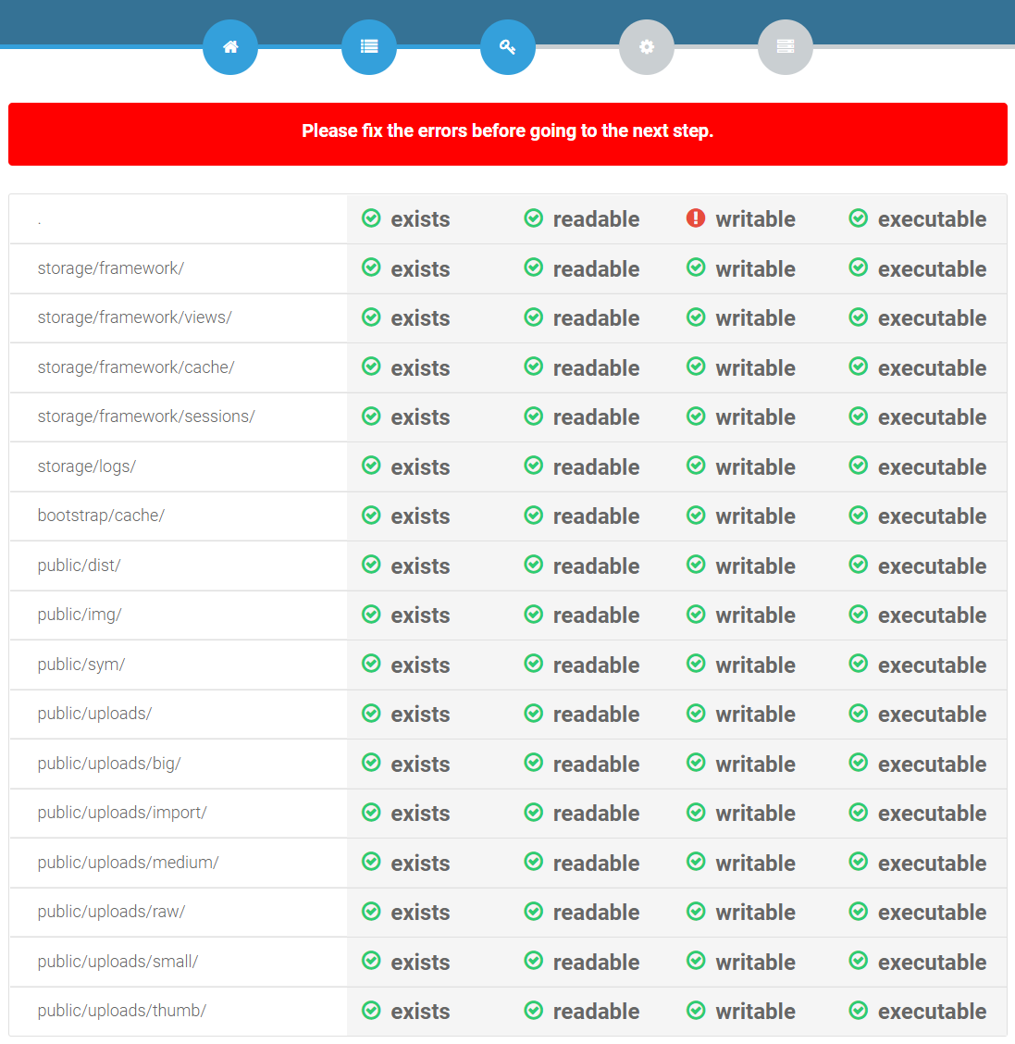Click the readable check icon for bootstrap/cache/
This screenshot has width=1015, height=1044.
click(534, 516)
